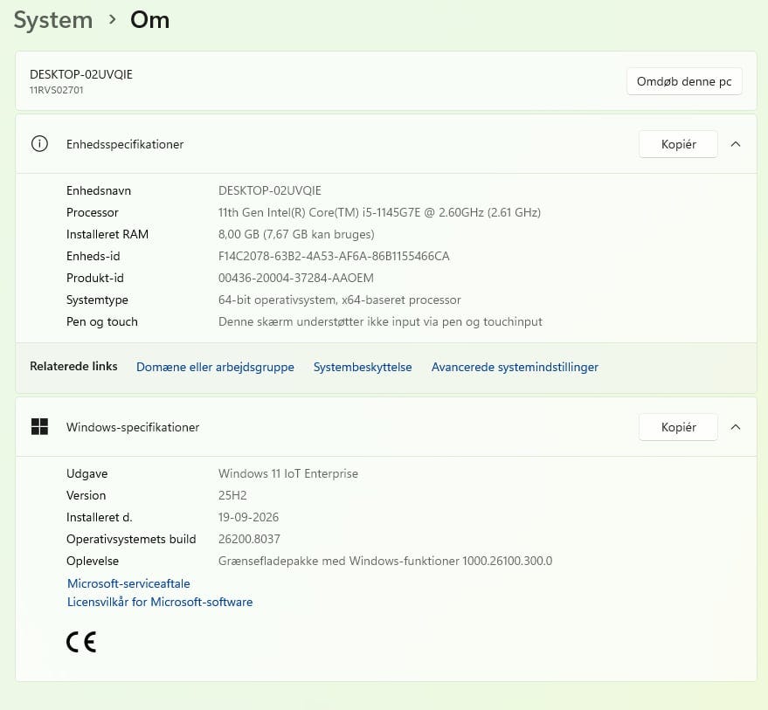Screen dimensions: 768x710
Task: Select the Enhedsnavn value DESKTOP-02UVQIE
Action: pyautogui.click(x=270, y=190)
